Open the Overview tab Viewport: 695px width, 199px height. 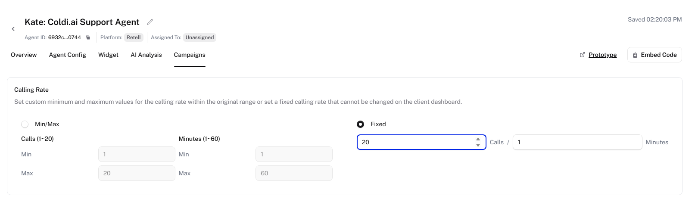[x=24, y=55]
